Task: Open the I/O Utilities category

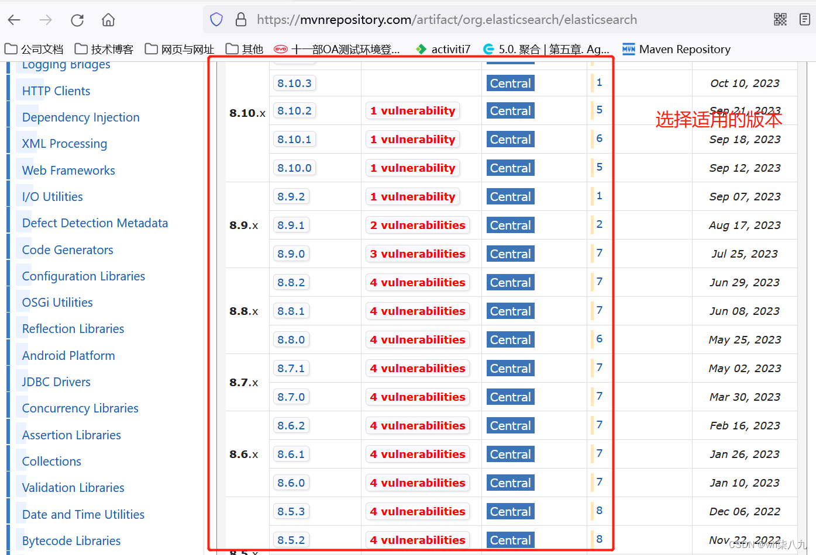Action: [52, 197]
